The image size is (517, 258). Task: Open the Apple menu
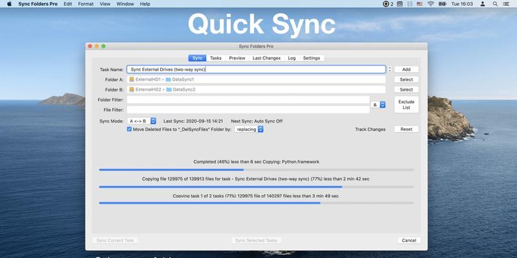click(9, 4)
